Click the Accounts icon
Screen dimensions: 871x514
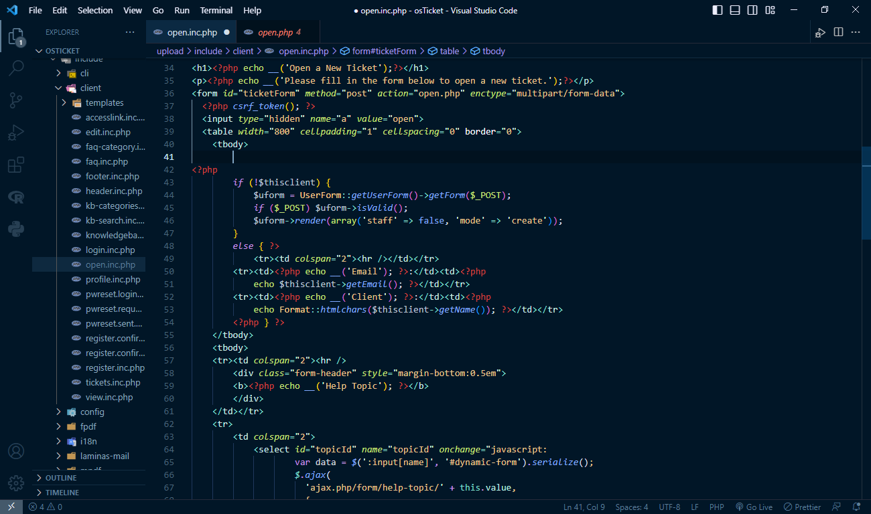tap(16, 451)
